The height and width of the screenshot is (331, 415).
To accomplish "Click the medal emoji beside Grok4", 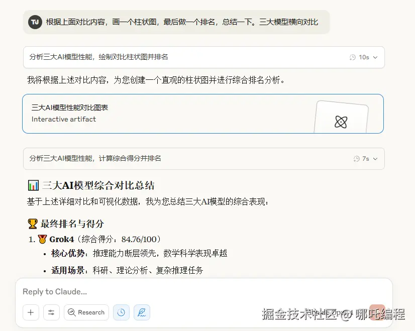I will click(x=42, y=239).
